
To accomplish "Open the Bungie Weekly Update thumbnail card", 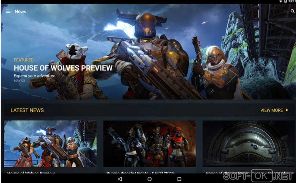I will pos(149,144).
